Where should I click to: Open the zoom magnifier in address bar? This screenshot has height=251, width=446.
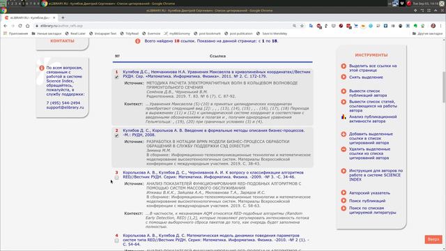tap(294, 26)
